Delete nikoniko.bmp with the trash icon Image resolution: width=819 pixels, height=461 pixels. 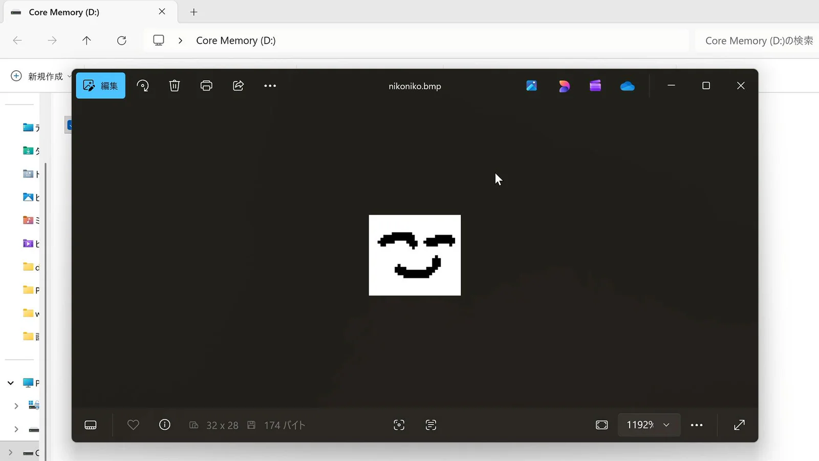(175, 86)
